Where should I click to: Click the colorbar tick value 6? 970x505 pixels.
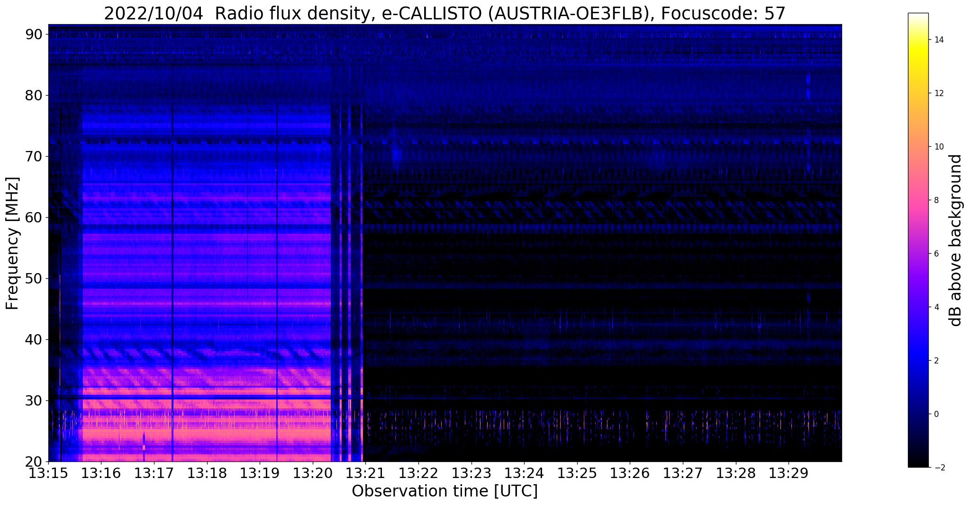click(x=936, y=254)
